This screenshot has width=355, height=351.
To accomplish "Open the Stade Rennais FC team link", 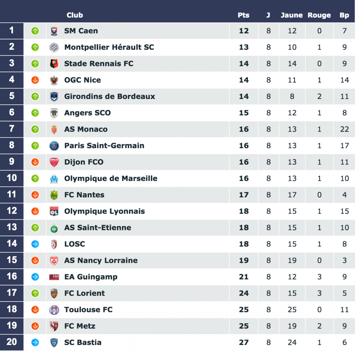I will click(99, 64).
